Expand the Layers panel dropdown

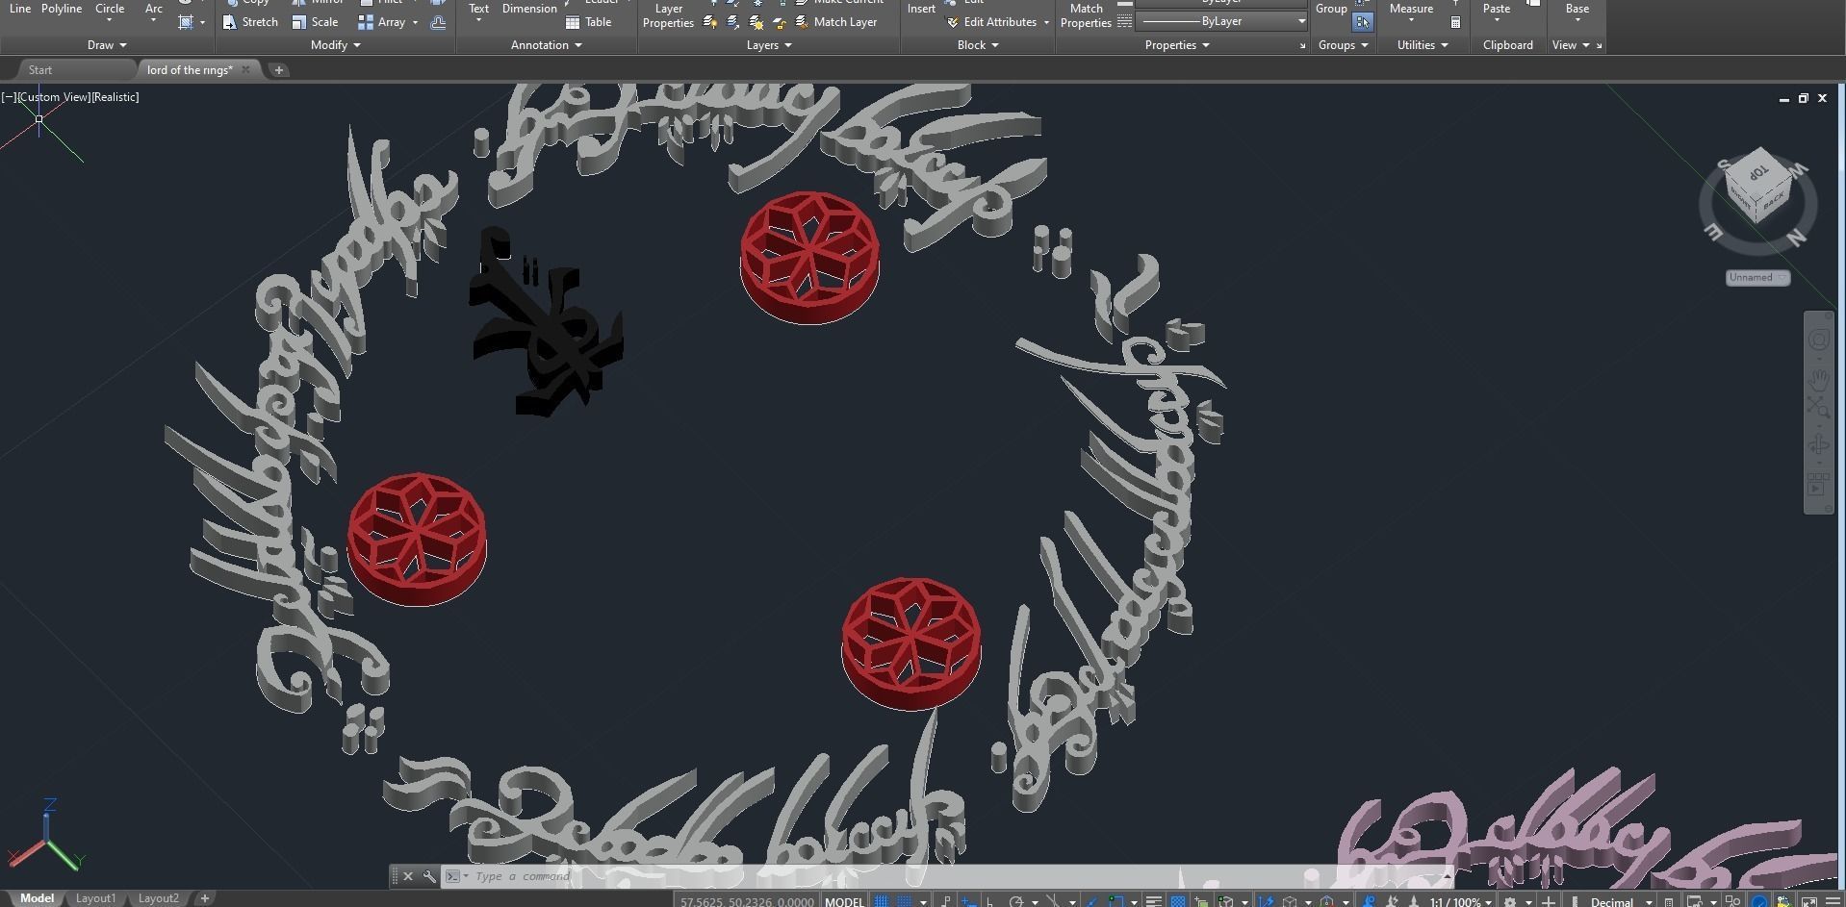coord(769,45)
